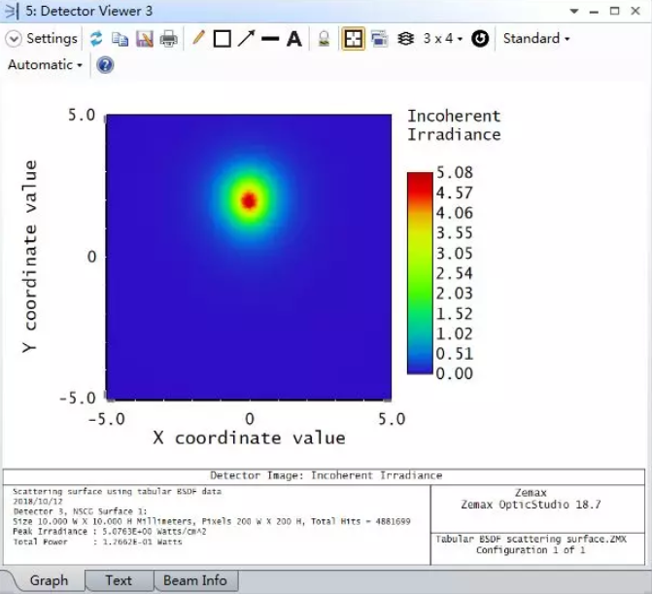Toggle the window lock icon
The height and width of the screenshot is (594, 652).
(x=325, y=39)
